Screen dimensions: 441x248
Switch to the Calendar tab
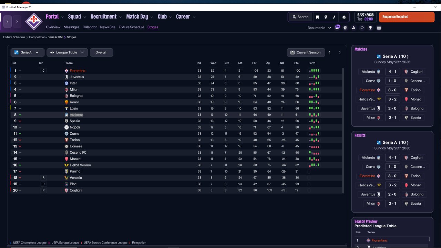(90, 27)
